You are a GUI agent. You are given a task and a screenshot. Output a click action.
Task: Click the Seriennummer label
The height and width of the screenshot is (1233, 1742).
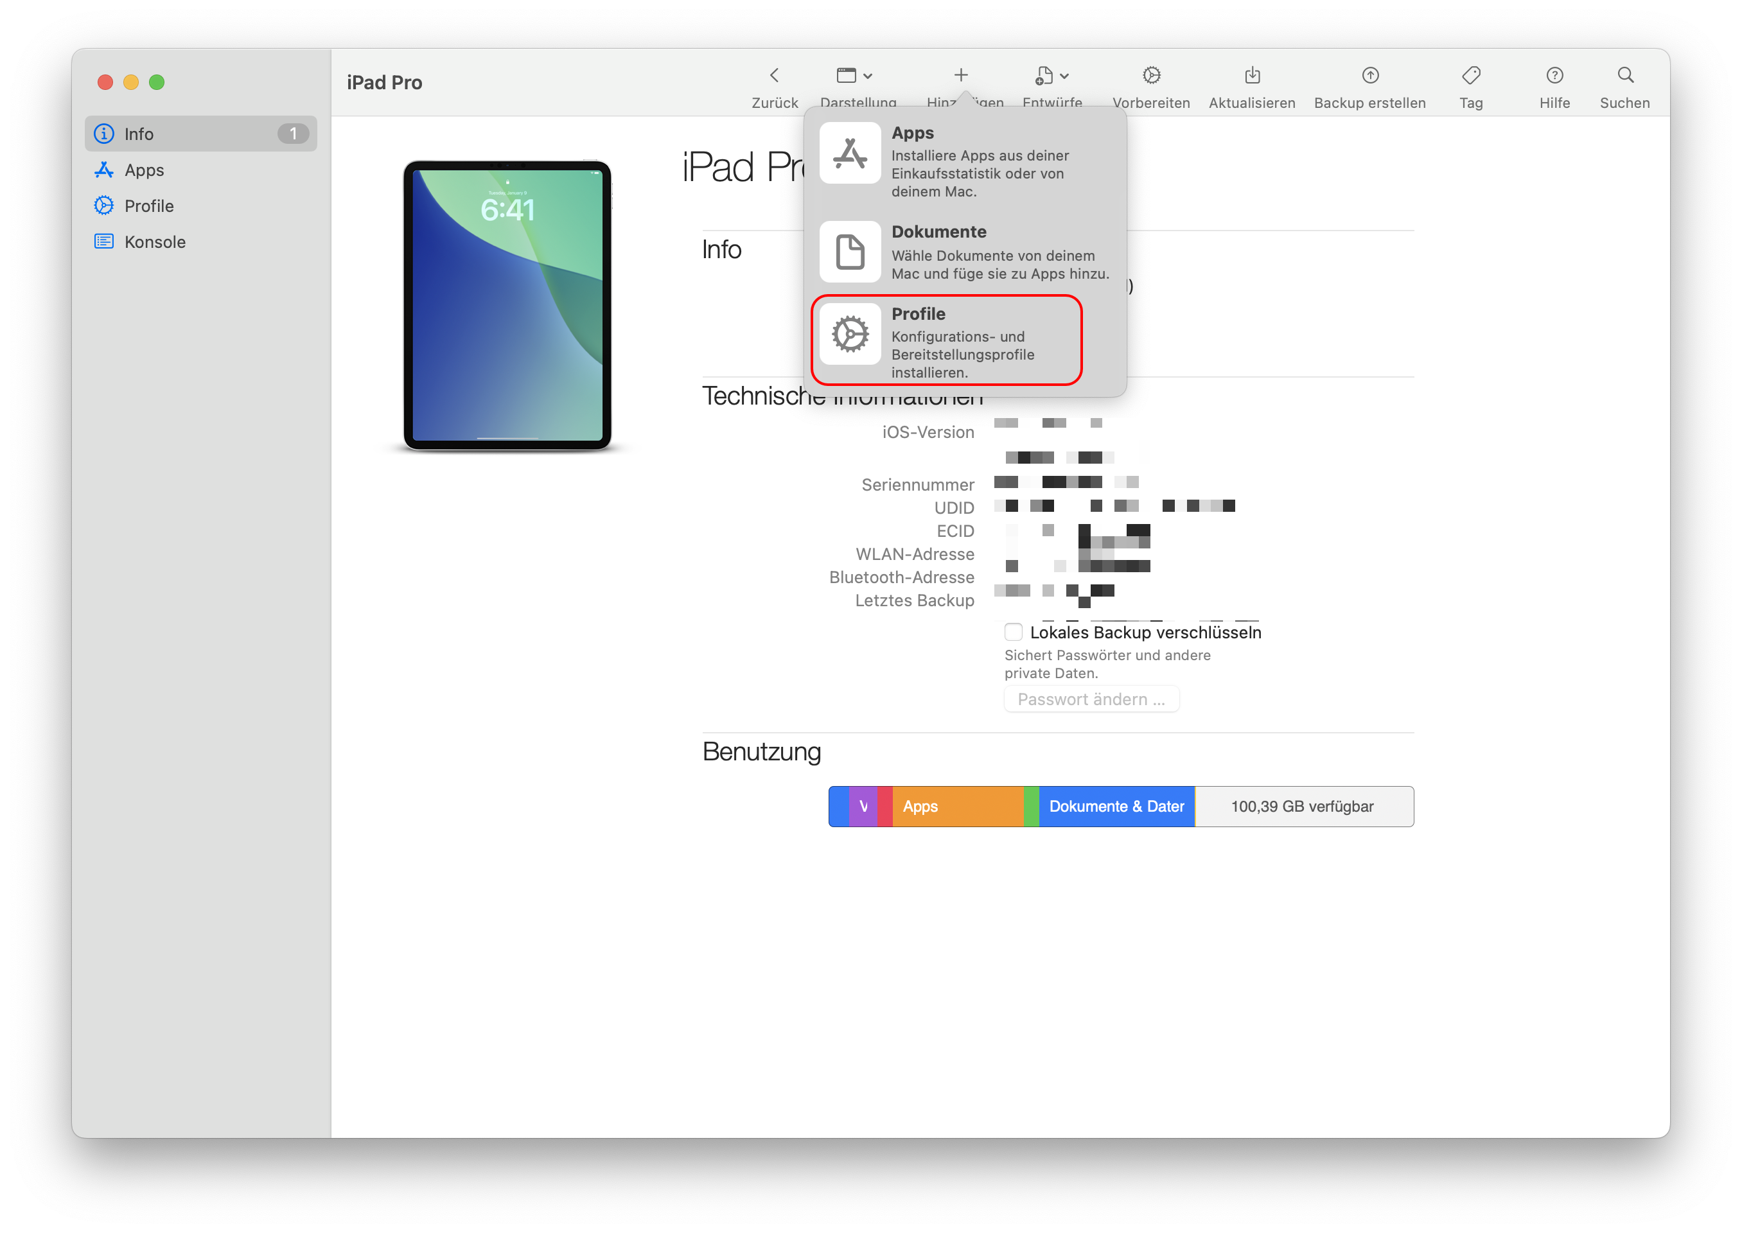(x=917, y=484)
